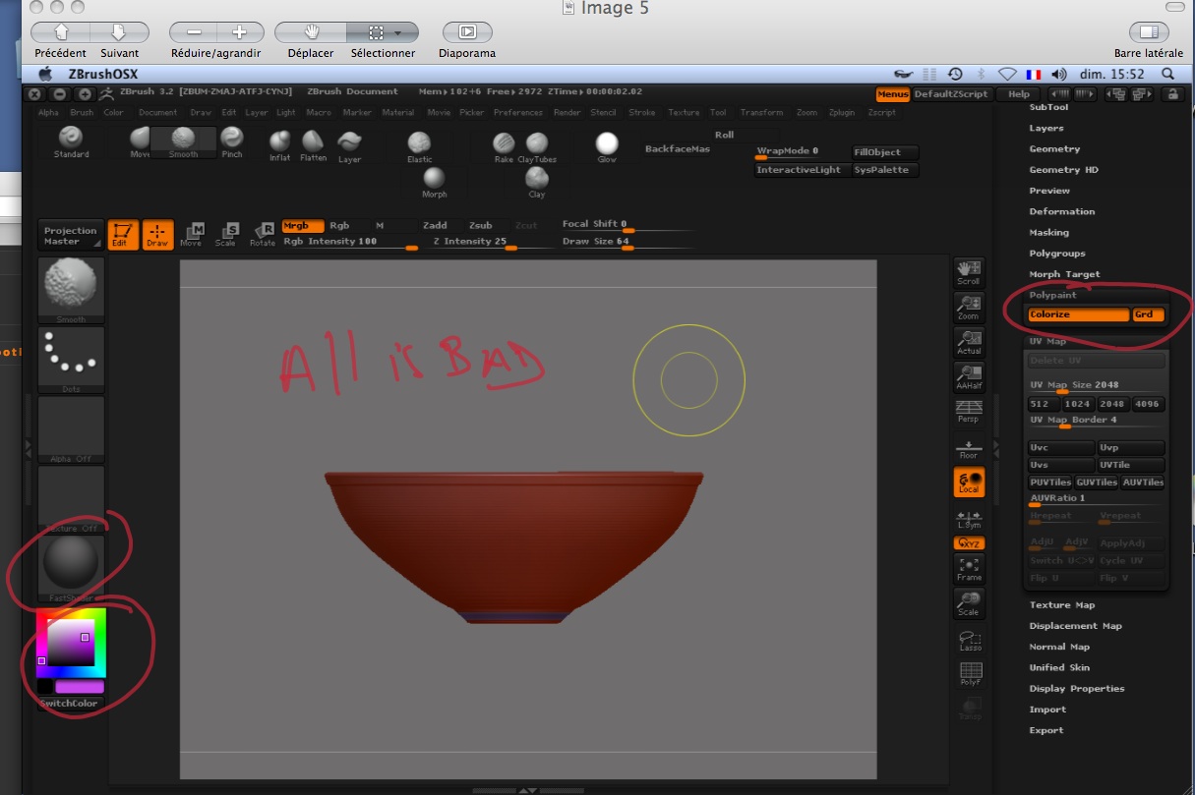Toggle Persp perspective view

point(969,412)
